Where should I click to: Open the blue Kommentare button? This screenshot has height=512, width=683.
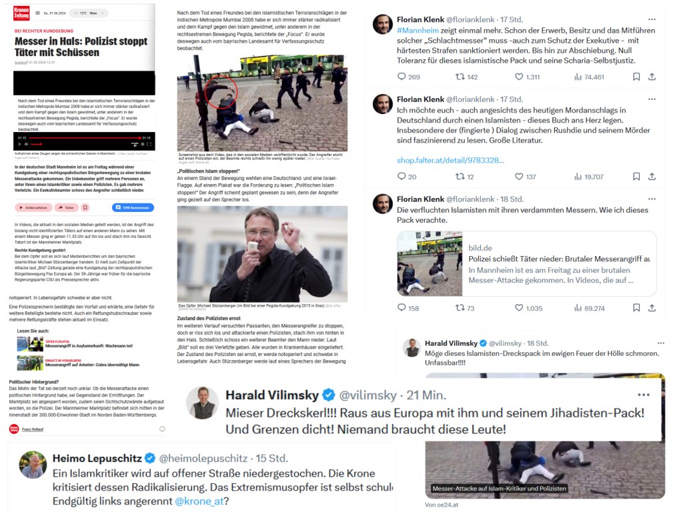coord(133,208)
